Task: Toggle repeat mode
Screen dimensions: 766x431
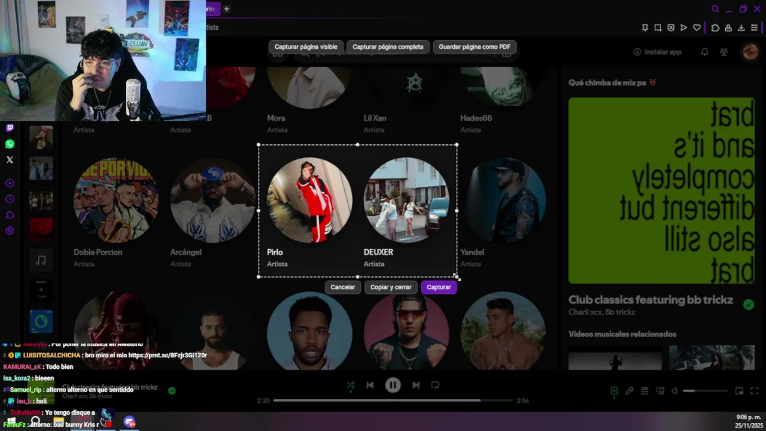Action: pyautogui.click(x=435, y=385)
